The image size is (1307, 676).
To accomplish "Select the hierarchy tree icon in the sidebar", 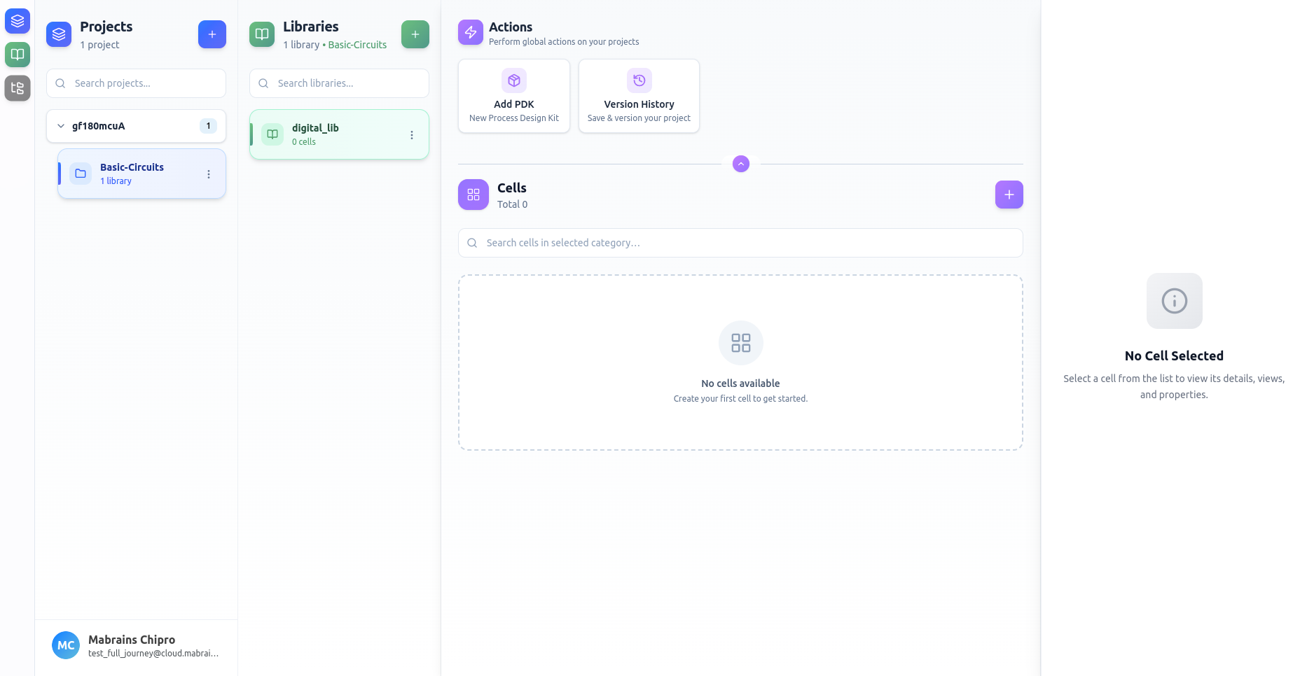I will [x=17, y=88].
